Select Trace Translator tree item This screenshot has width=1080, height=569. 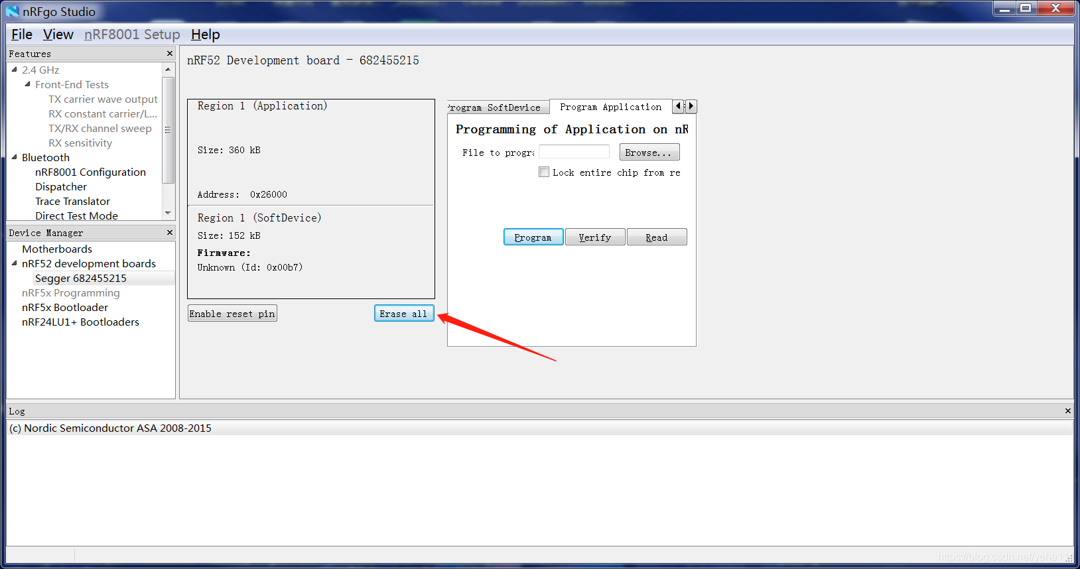coord(73,201)
